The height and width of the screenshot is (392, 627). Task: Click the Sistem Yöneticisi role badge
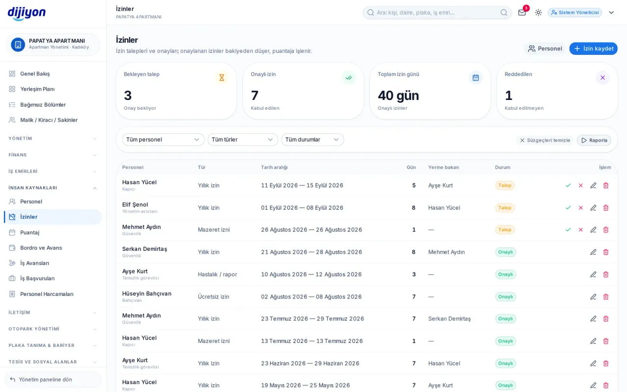575,12
